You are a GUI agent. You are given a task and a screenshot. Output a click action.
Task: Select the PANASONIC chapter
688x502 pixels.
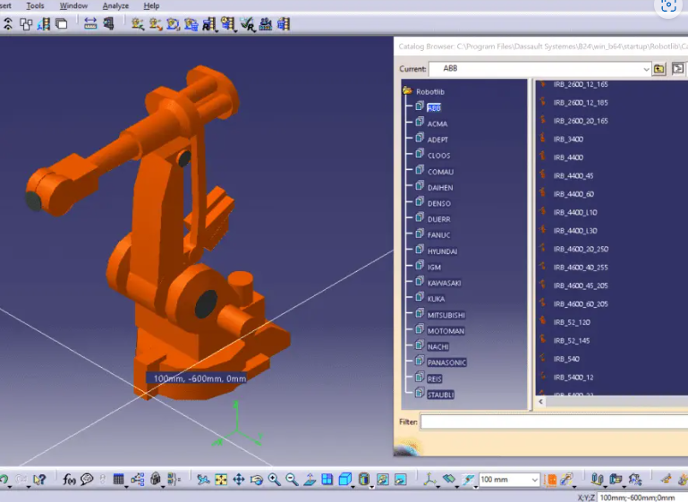click(x=446, y=362)
